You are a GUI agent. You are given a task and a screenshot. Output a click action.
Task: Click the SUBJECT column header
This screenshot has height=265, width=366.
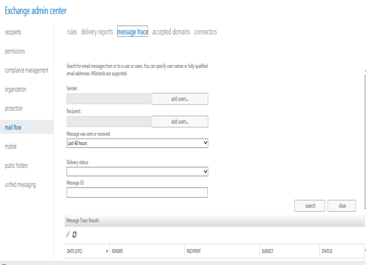(x=267, y=251)
